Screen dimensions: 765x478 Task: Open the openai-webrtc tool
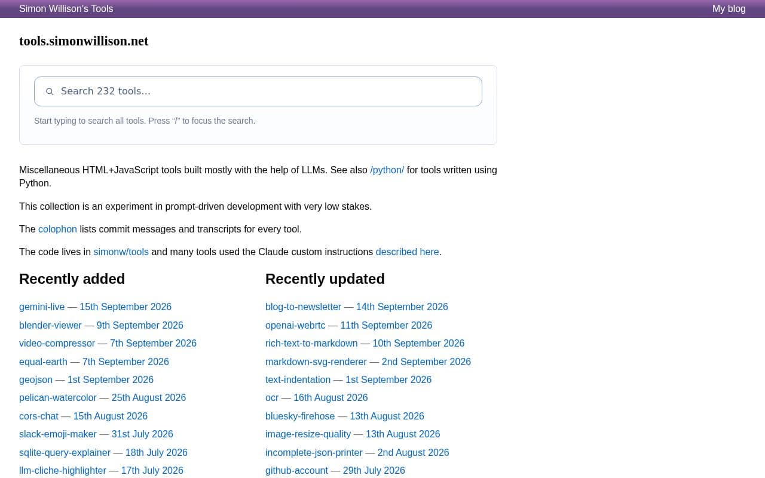(x=295, y=325)
